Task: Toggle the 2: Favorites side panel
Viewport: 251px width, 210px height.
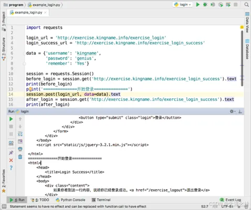Action: pyautogui.click(x=4, y=181)
